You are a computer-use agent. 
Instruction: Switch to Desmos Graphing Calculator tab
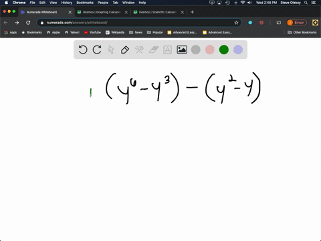(x=102, y=12)
